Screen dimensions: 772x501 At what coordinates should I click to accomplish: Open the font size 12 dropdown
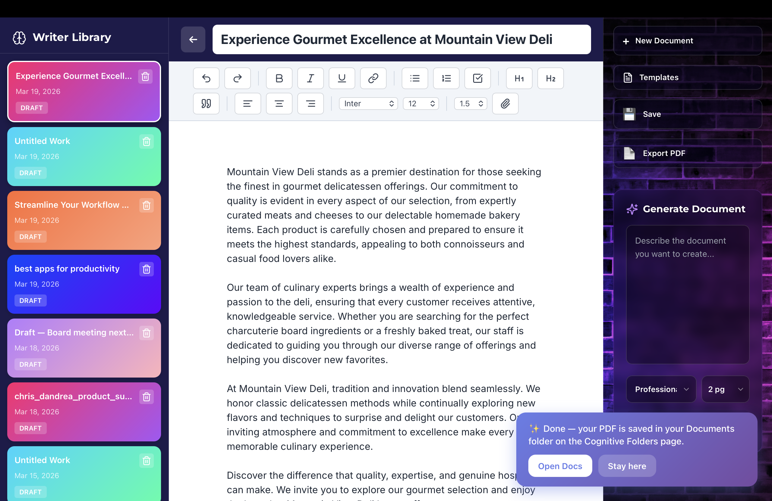click(x=421, y=104)
